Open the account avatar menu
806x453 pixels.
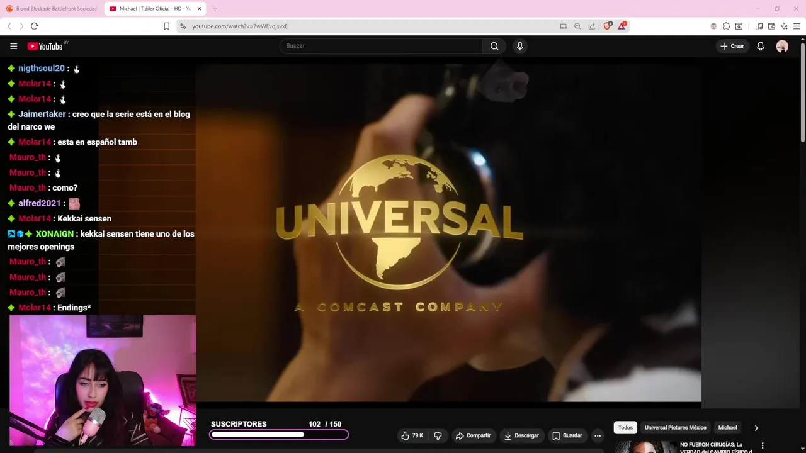[782, 46]
